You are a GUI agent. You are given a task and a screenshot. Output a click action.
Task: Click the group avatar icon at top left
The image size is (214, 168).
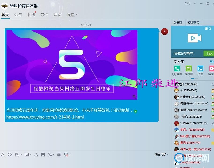tap(5, 6)
